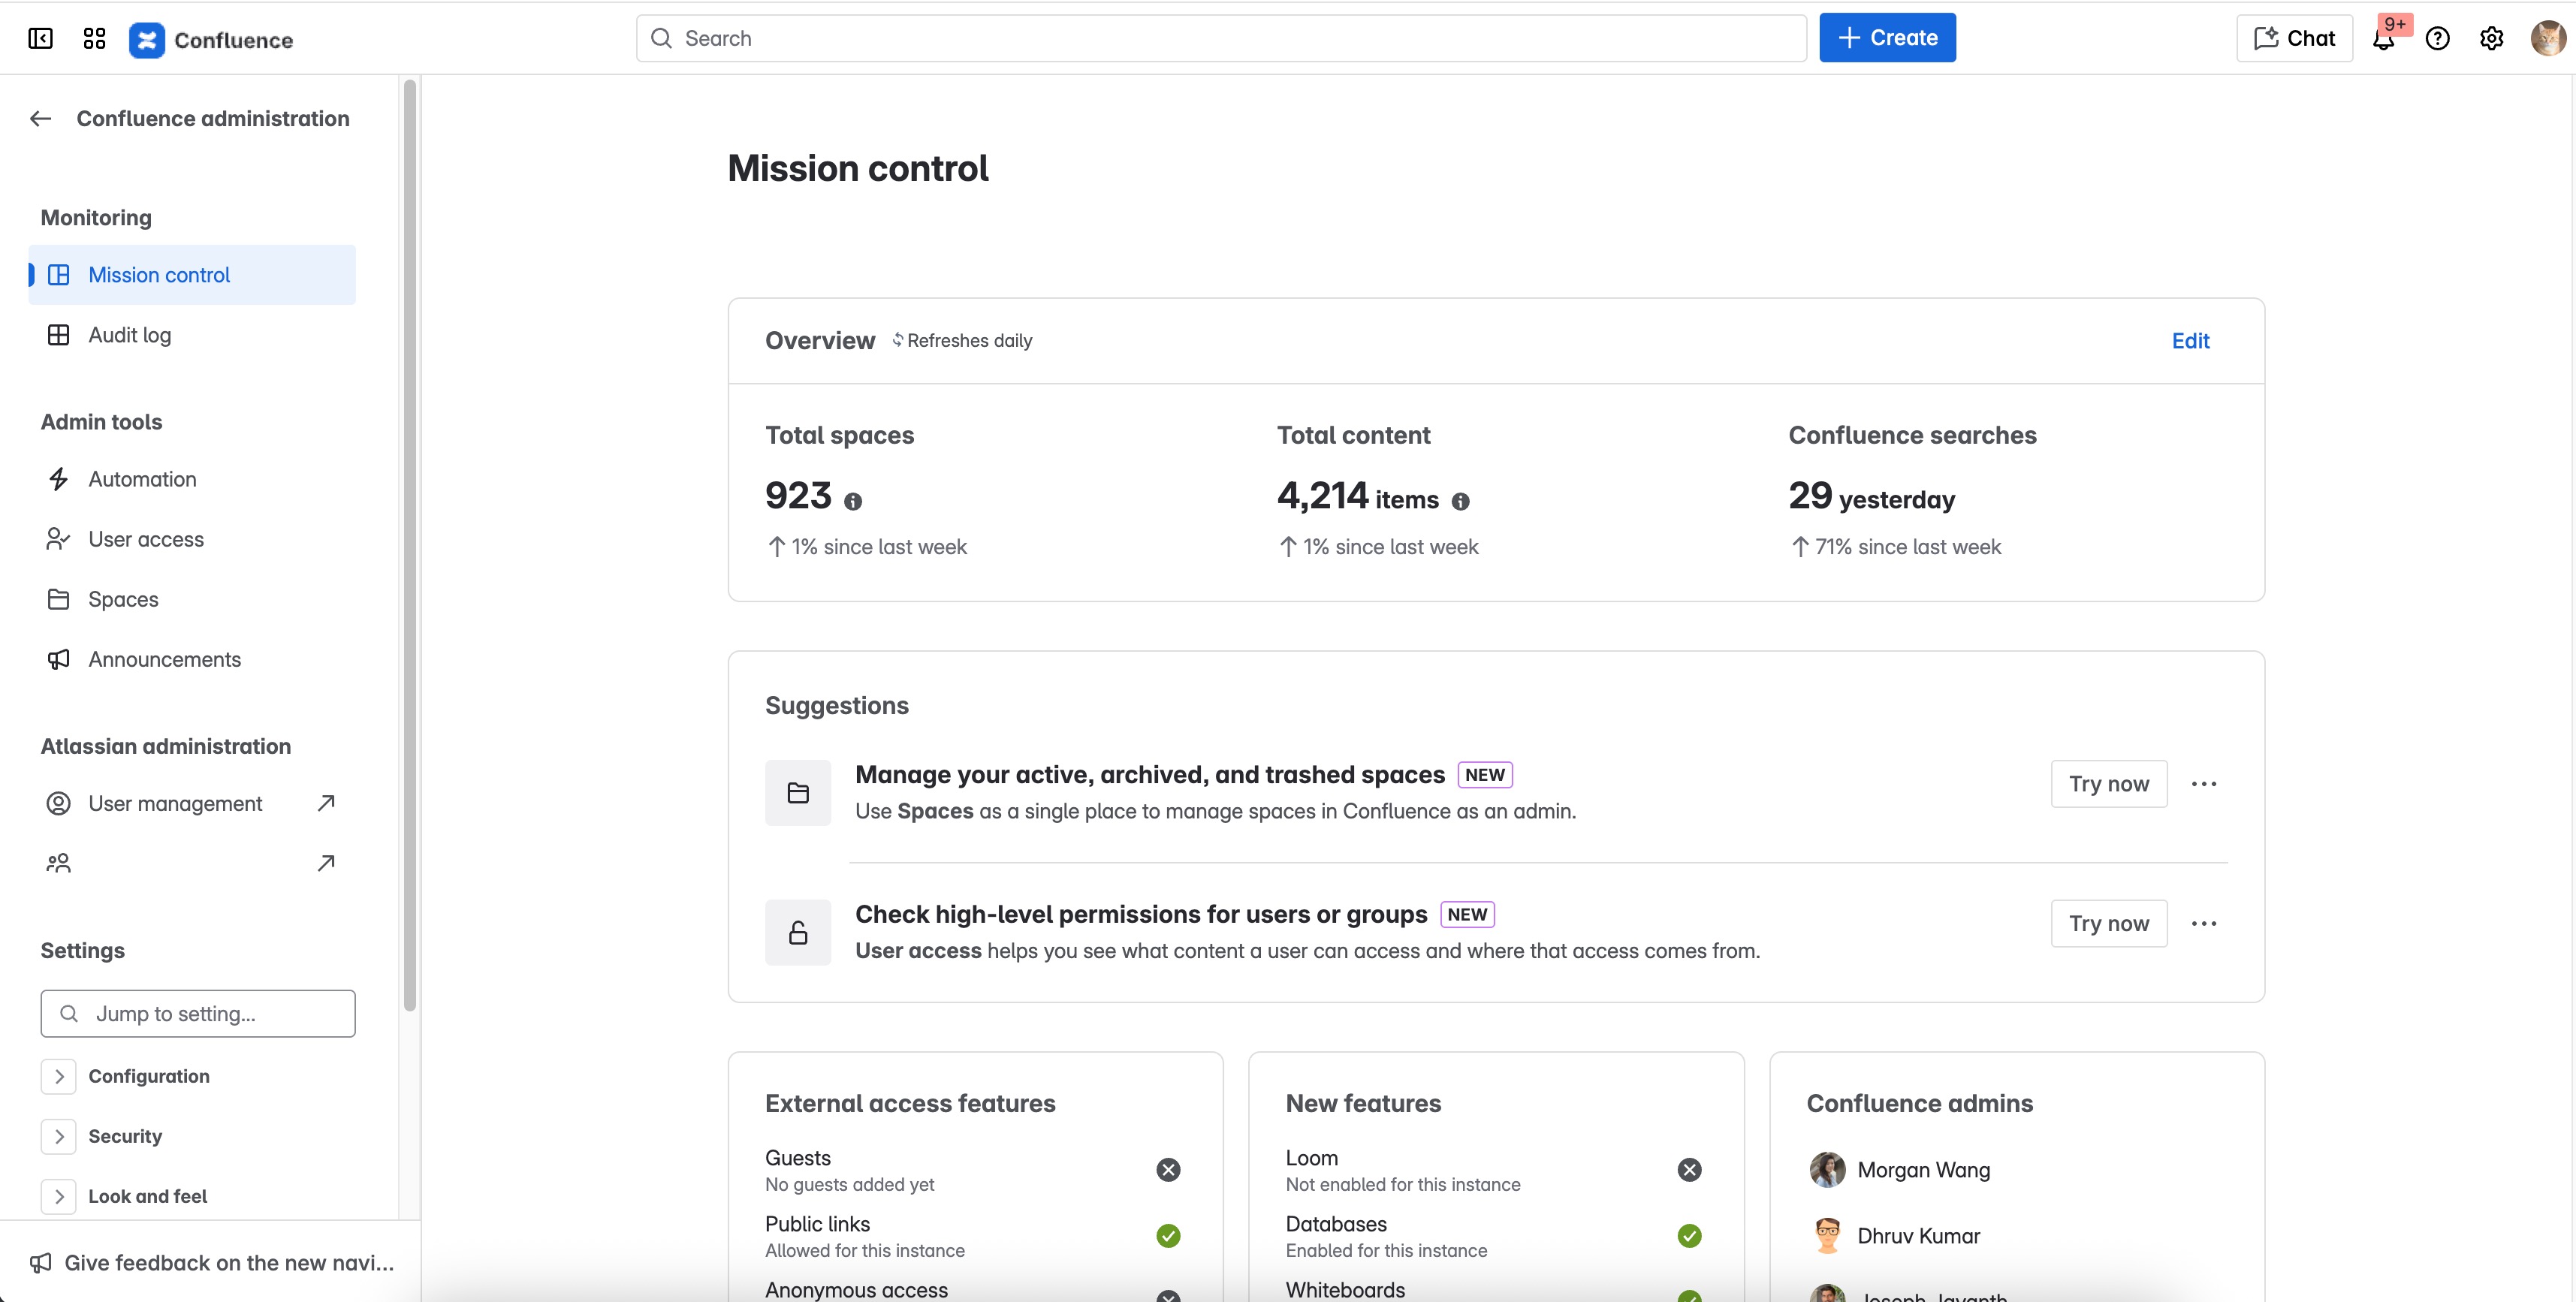Click the Jump to setting search field
2576x1302 pixels.
[x=198, y=1013]
